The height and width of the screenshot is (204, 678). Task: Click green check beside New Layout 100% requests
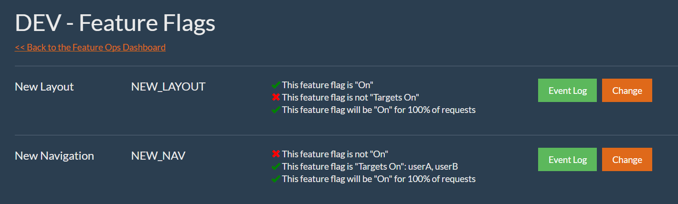[x=275, y=110]
